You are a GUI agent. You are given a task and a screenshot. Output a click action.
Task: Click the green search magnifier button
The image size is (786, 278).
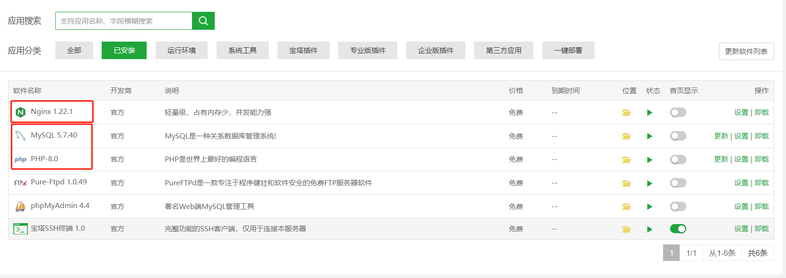(203, 21)
